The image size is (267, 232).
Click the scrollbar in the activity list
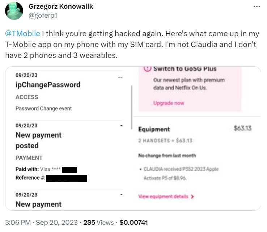click(132, 105)
